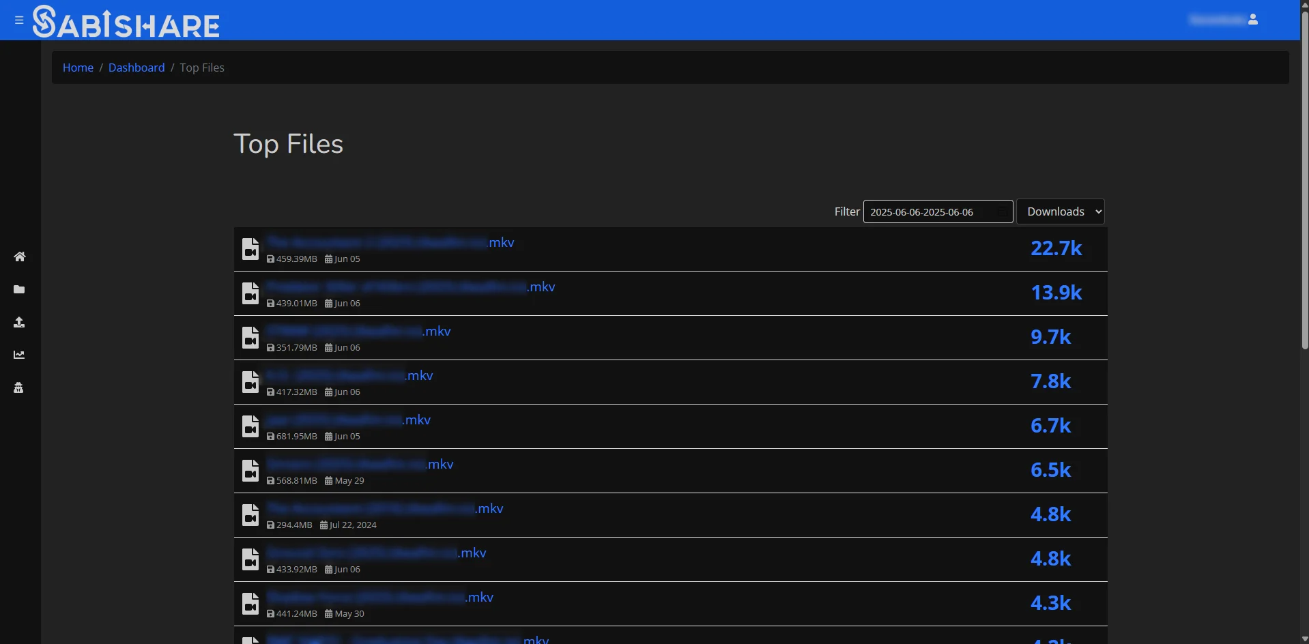The height and width of the screenshot is (644, 1309).
Task: Open the upload icon in the sidebar
Action: (x=19, y=322)
